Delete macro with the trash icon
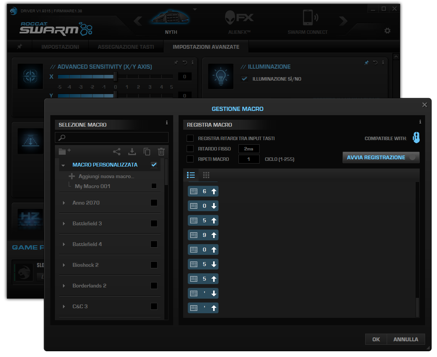Image resolution: width=437 pixels, height=357 pixels. coord(161,152)
